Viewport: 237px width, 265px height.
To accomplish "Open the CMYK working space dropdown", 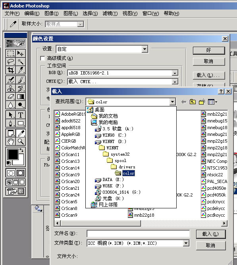I will [175, 82].
